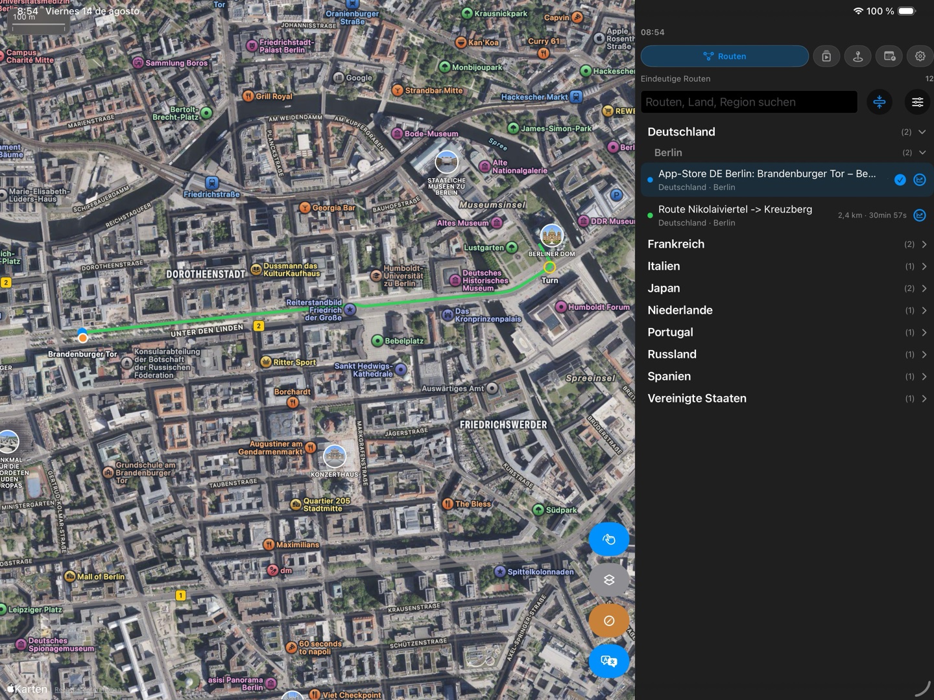The width and height of the screenshot is (934, 700).
Task: Tap the Humboldt Forum pin
Action: [x=561, y=307]
